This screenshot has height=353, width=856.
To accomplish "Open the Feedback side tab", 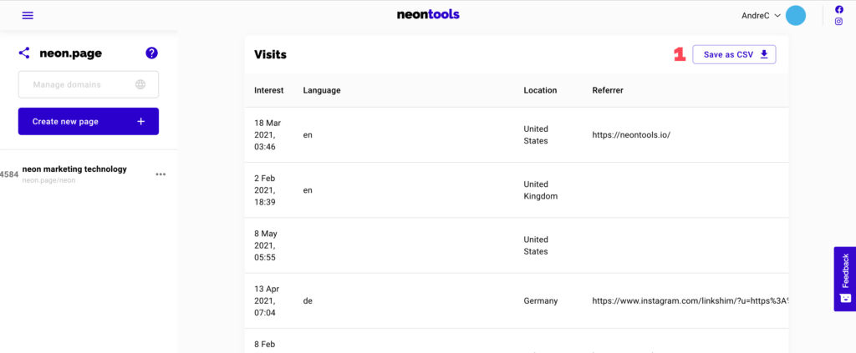I will (844, 279).
